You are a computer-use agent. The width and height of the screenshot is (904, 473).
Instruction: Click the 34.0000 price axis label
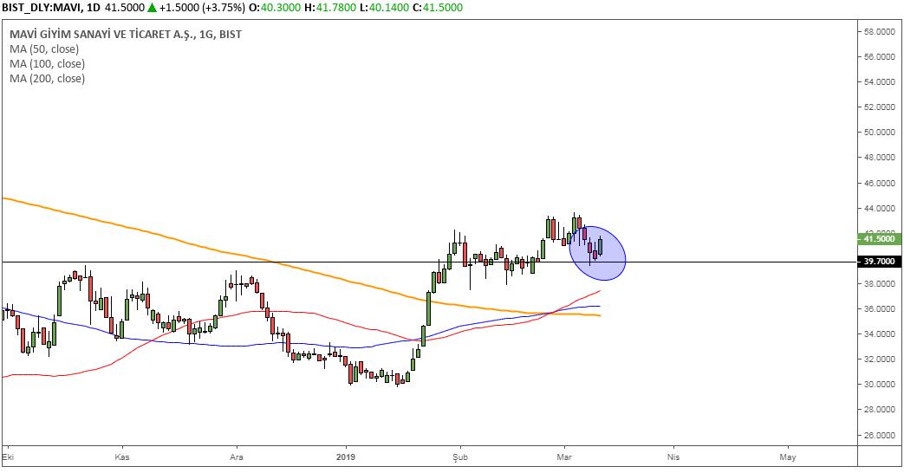[x=879, y=334]
